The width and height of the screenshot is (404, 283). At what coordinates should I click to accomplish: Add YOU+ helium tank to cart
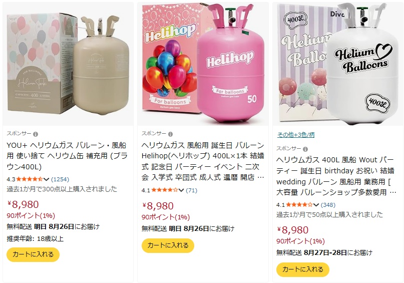33,254
